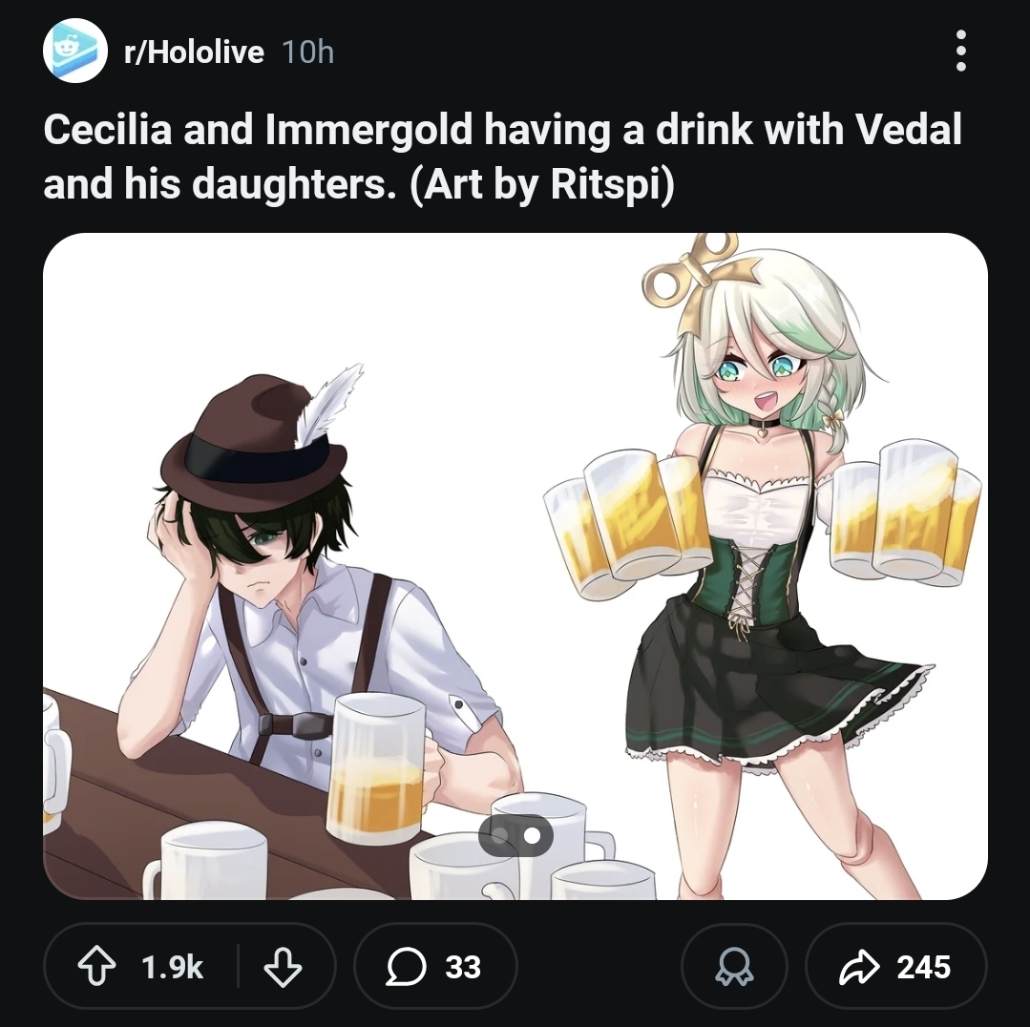Tap the comment count number 33
Screen dimensions: 1030x1027
(463, 967)
